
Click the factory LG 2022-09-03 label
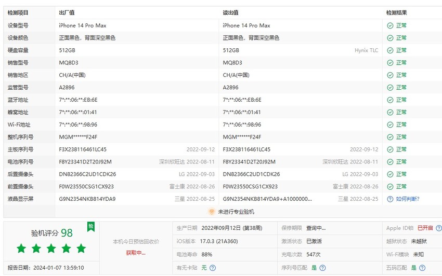click(197, 174)
